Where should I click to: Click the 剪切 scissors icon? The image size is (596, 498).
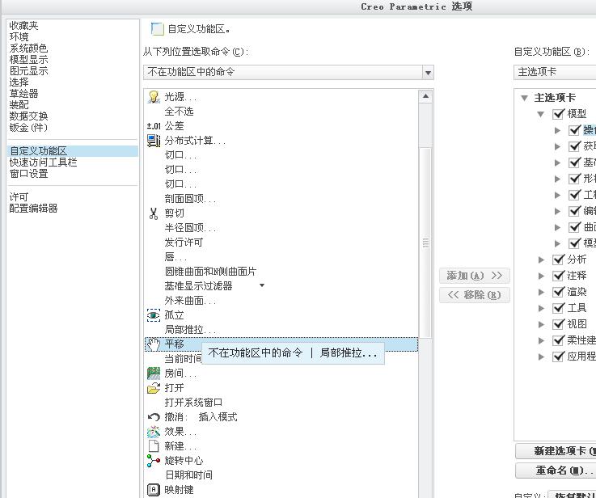tap(154, 213)
